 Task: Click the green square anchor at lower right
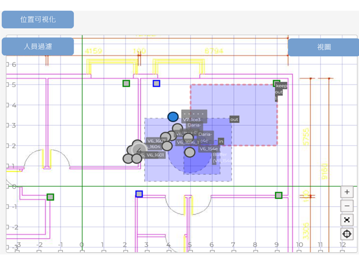coord(279,195)
